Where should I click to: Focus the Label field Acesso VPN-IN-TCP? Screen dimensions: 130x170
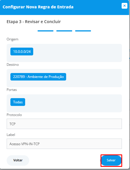(64, 144)
